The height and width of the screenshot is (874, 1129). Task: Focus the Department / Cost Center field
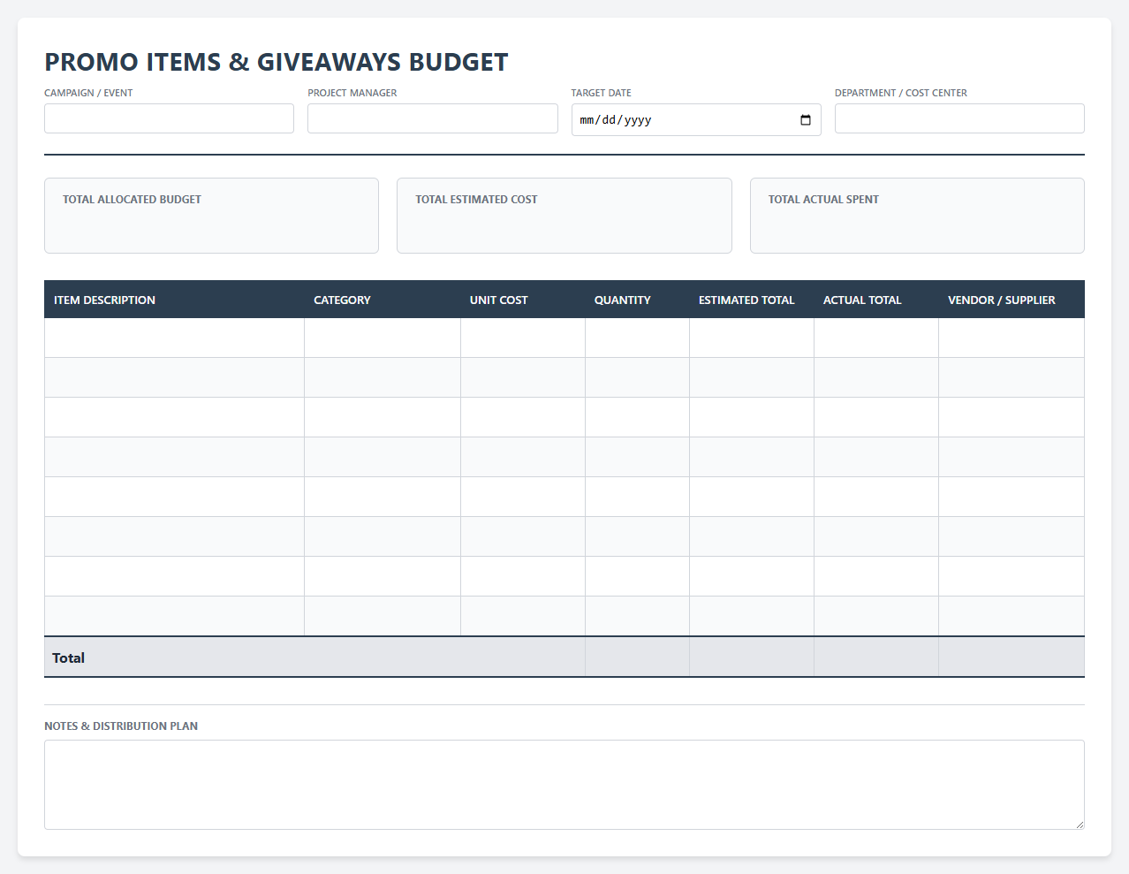coord(959,118)
